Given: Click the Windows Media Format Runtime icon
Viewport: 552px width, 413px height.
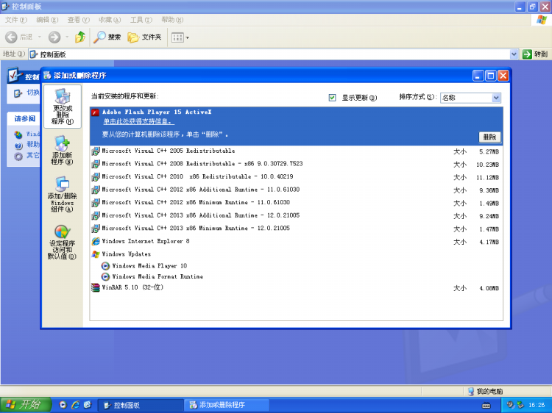Looking at the screenshot, I should click(105, 276).
